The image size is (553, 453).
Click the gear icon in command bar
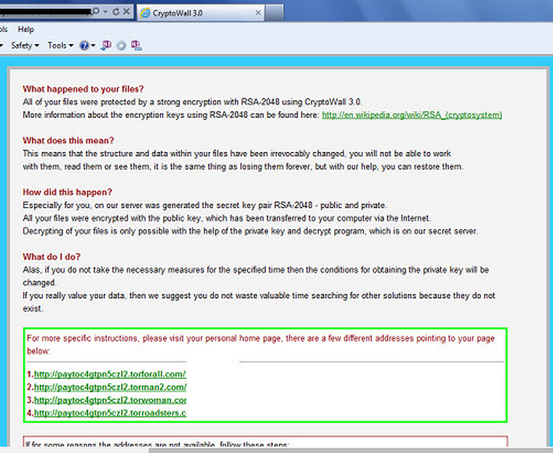click(121, 46)
